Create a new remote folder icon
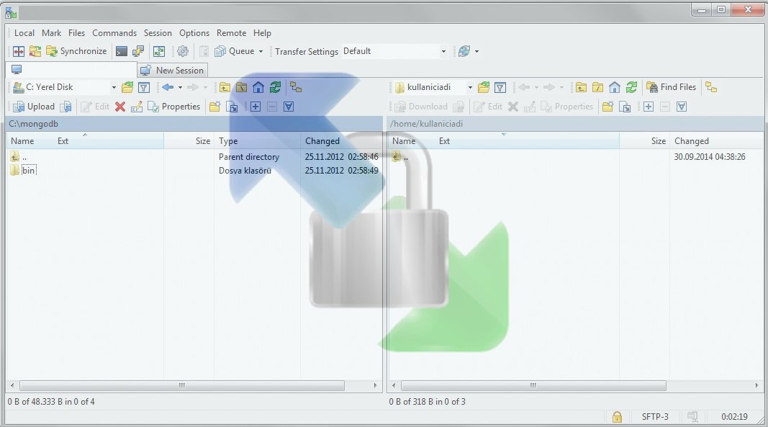Image resolution: width=768 pixels, height=427 pixels. 607,107
